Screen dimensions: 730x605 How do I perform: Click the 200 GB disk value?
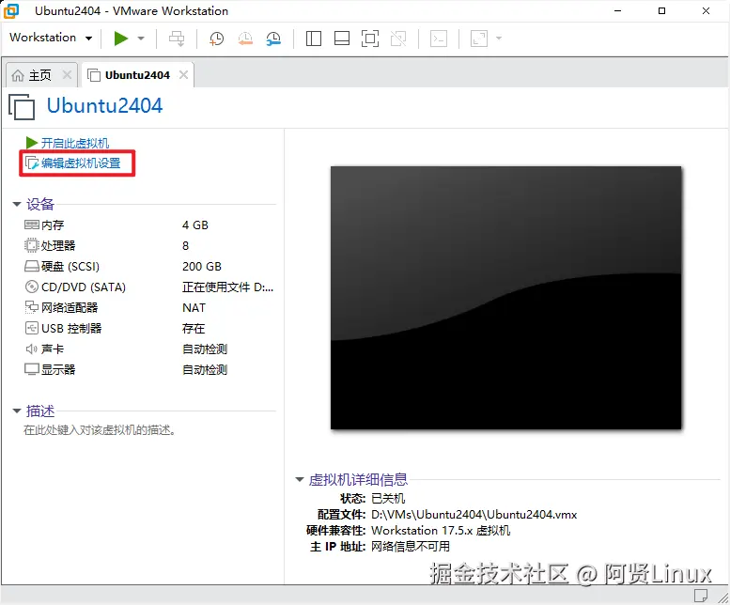point(202,266)
